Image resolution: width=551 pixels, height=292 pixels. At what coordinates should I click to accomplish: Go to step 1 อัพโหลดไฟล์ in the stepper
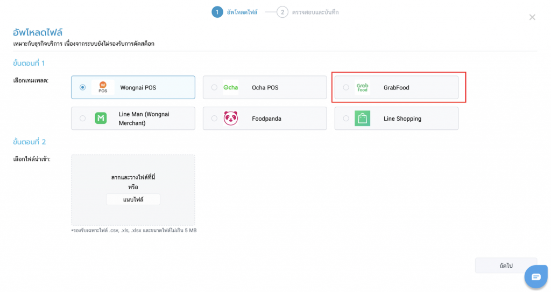(x=235, y=12)
